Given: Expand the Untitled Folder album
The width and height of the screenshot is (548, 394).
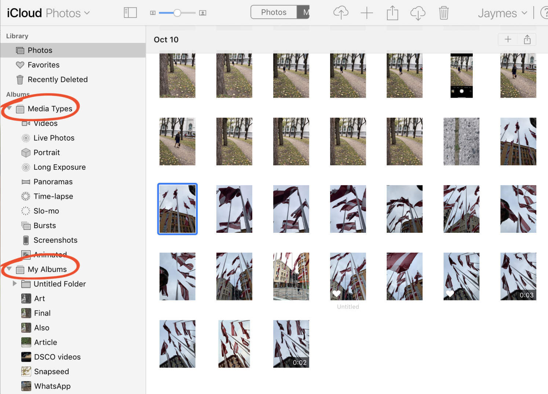Looking at the screenshot, I should point(14,283).
